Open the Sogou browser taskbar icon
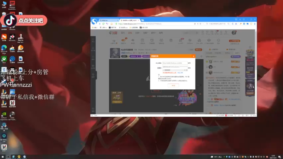Image resolution: width=283 pixels, height=159 pixels. (24, 157)
